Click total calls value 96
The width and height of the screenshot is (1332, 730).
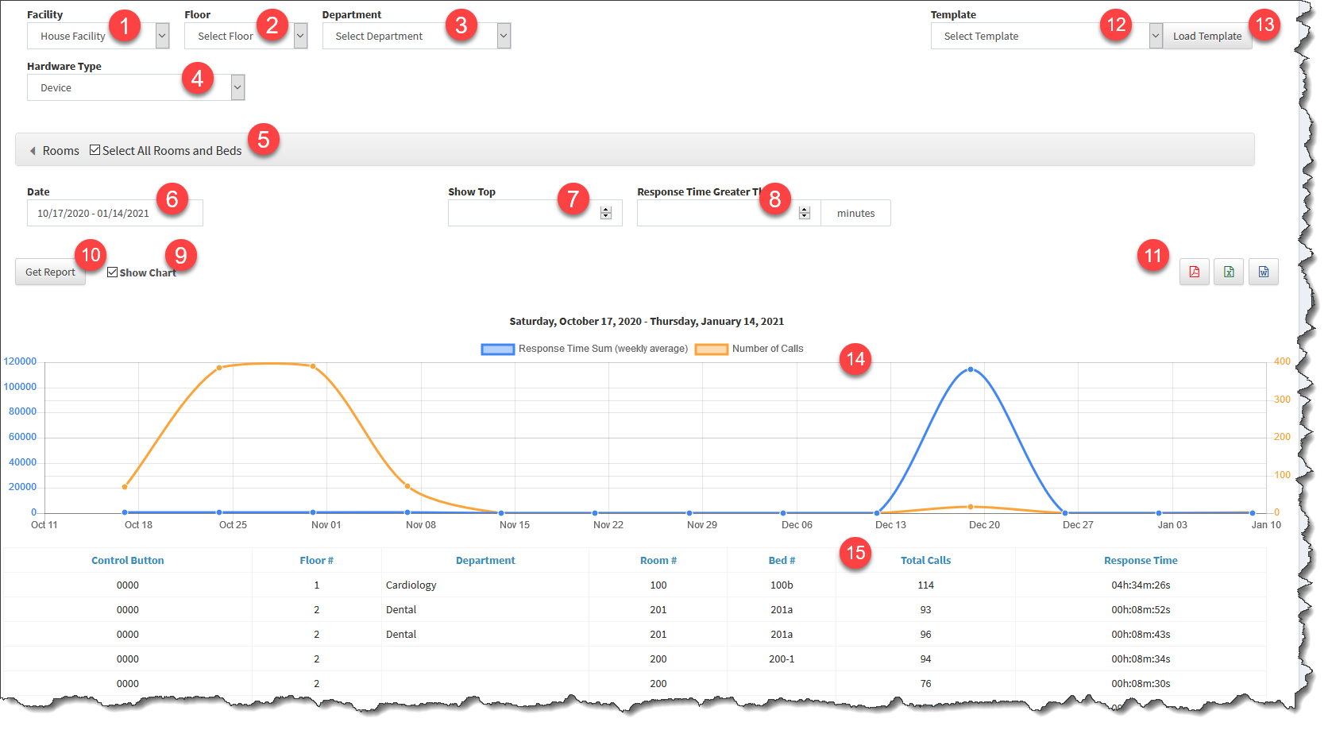point(925,634)
